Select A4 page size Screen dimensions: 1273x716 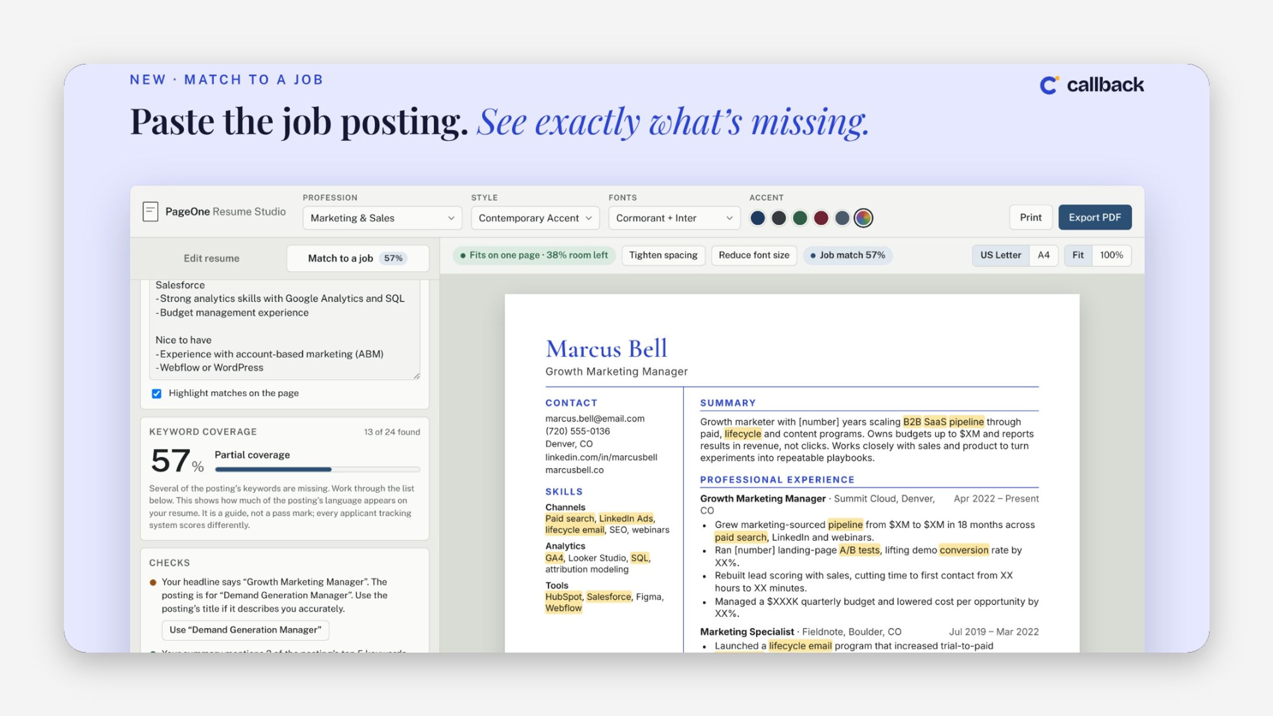point(1043,255)
